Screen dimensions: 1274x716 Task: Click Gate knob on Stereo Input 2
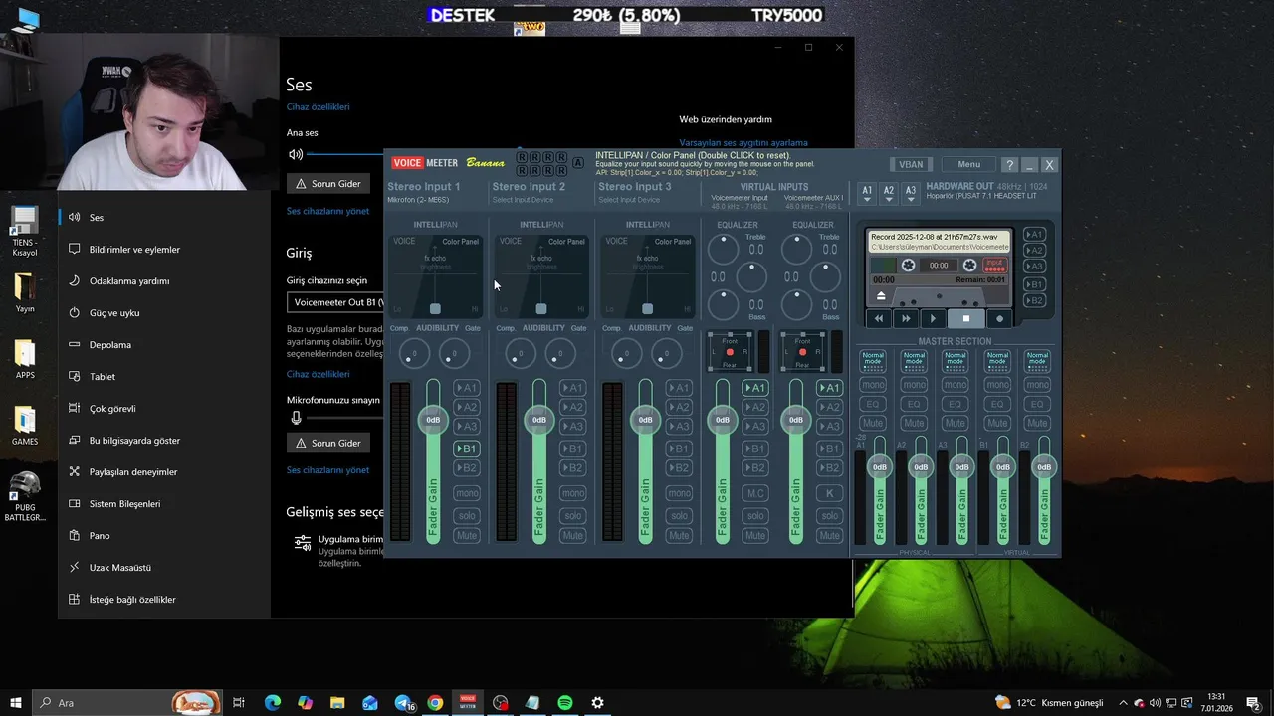point(560,353)
